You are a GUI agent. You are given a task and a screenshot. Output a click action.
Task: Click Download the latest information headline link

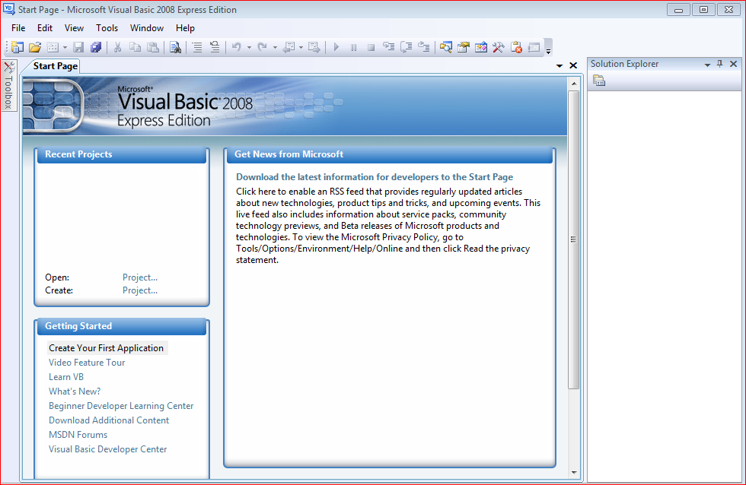375,177
